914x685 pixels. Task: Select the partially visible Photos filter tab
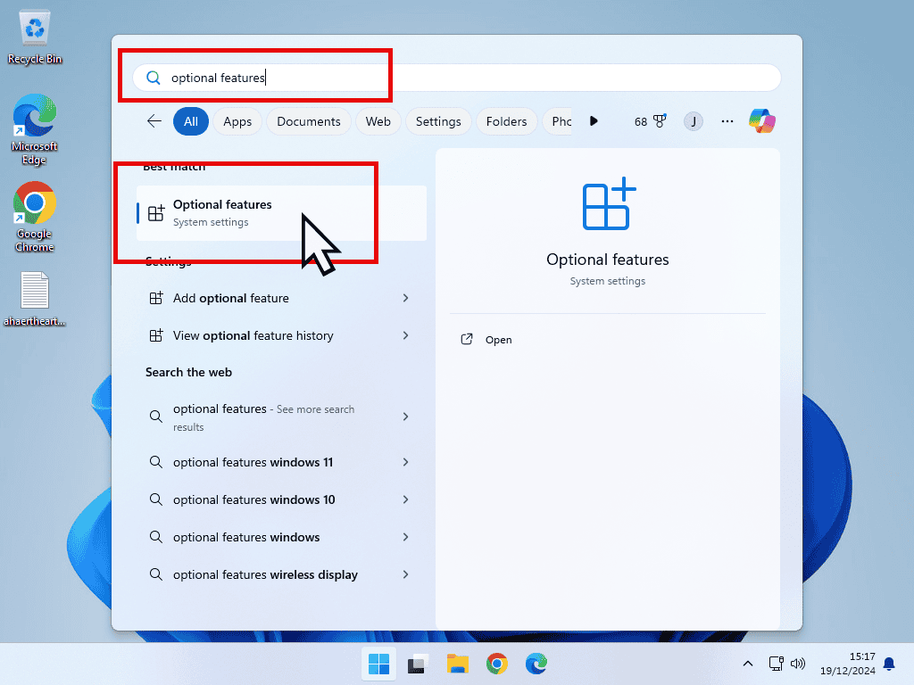tap(557, 121)
